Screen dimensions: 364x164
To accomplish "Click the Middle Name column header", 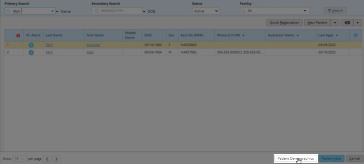I will tap(132, 35).
